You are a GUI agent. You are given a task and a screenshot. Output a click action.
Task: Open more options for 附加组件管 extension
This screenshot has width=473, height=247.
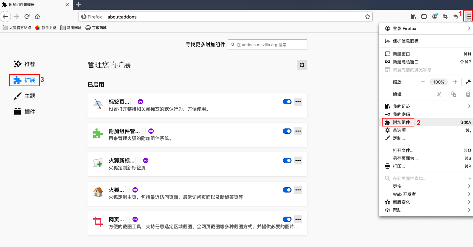tap(298, 131)
